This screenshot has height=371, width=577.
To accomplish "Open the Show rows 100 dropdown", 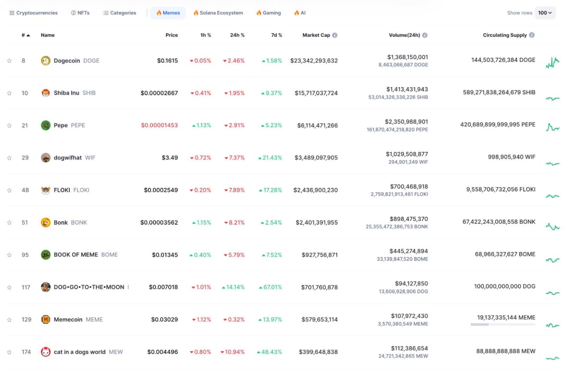I will 545,13.
